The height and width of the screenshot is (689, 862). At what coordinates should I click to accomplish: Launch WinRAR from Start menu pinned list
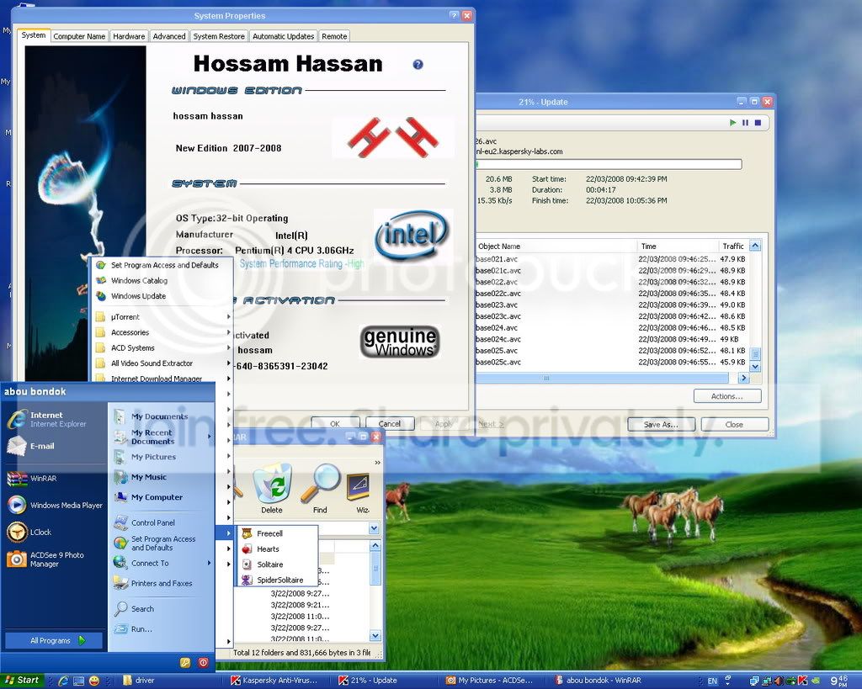coord(54,478)
